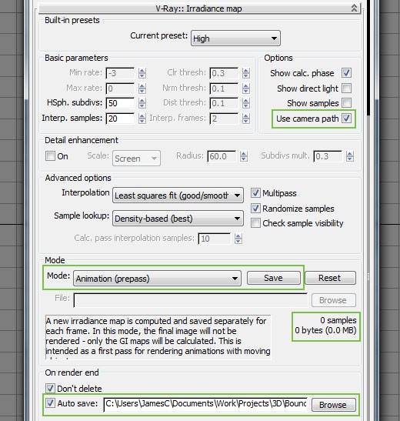This screenshot has height=421, width=400.
Task: Open the Mode dropdown
Action: pyautogui.click(x=157, y=279)
